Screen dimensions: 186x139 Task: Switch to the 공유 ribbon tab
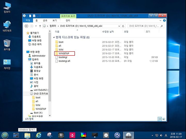[x=45, y=20]
